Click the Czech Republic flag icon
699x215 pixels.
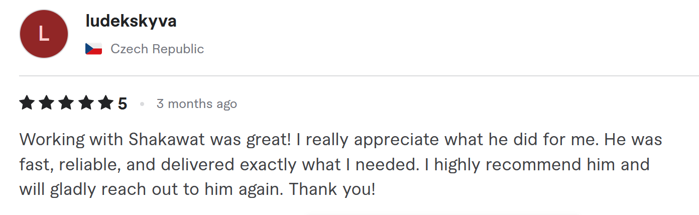94,49
